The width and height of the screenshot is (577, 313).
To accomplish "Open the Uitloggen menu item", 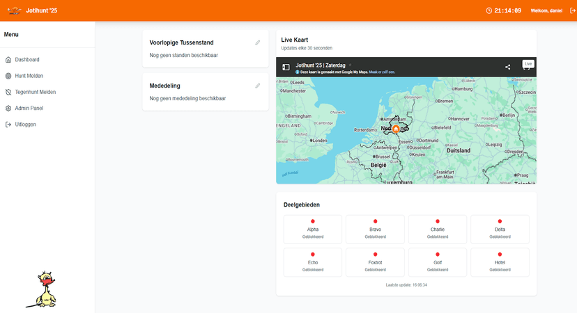I will 25,125.
